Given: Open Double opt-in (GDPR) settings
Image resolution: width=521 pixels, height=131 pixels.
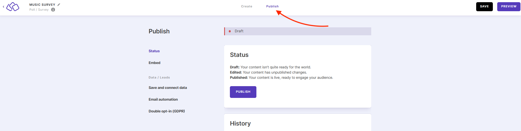Looking at the screenshot, I should [x=167, y=111].
